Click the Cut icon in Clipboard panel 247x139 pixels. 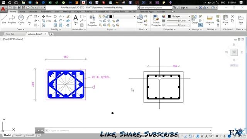pyautogui.click(x=232, y=16)
